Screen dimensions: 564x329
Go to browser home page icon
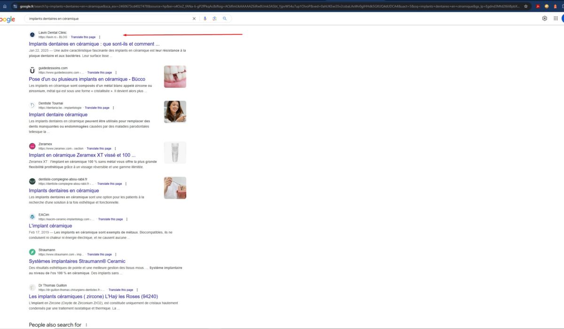pos(5,6)
